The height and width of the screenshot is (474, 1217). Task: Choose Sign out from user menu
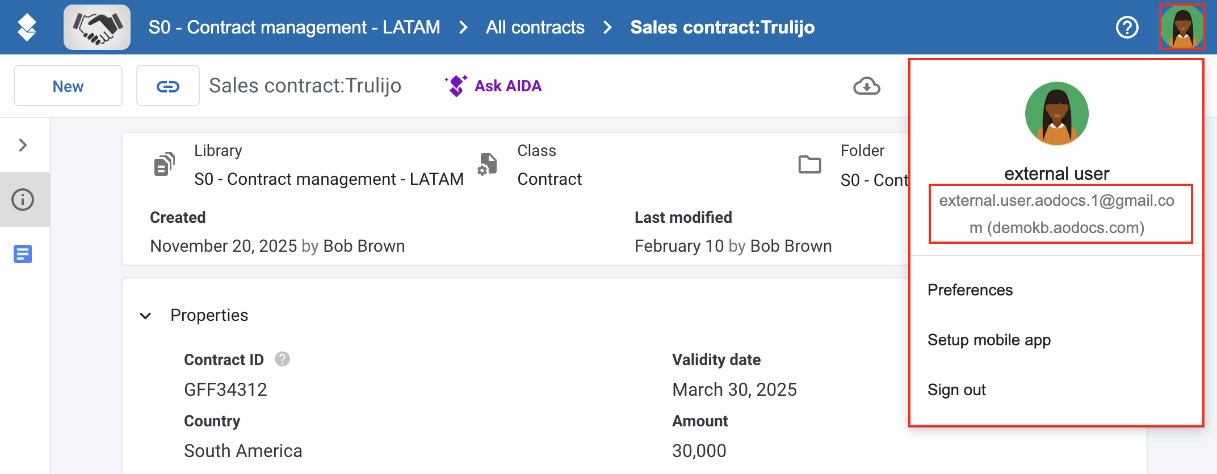pyautogui.click(x=956, y=390)
